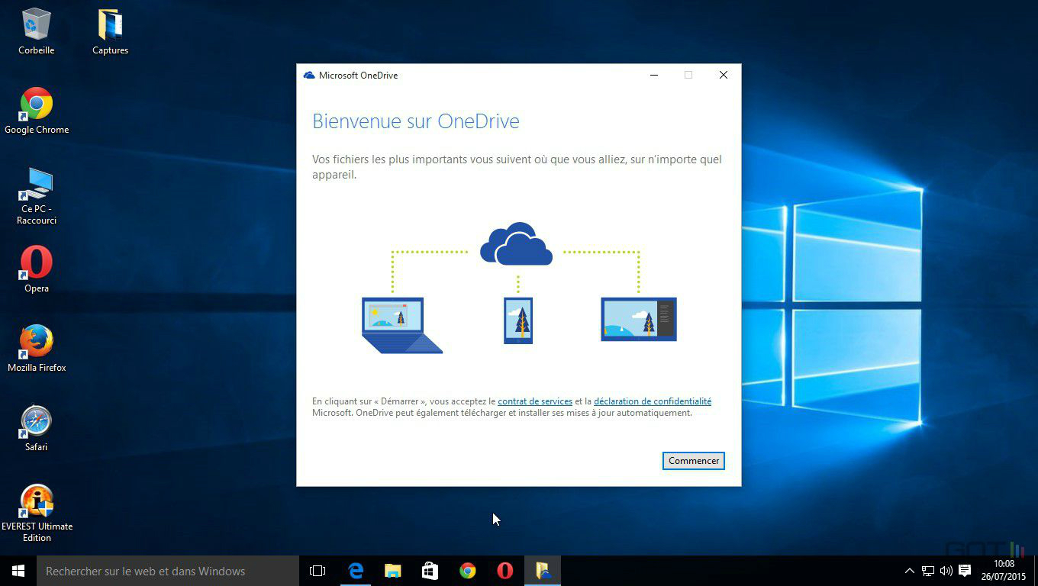Open the déclaration de confidentialité link
This screenshot has height=586, width=1038.
(x=653, y=401)
